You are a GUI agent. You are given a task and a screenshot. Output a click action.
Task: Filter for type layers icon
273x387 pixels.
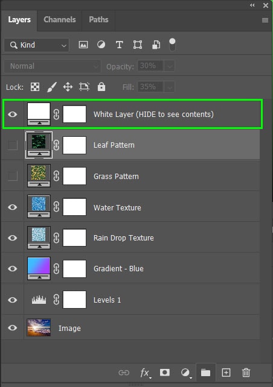click(x=120, y=45)
